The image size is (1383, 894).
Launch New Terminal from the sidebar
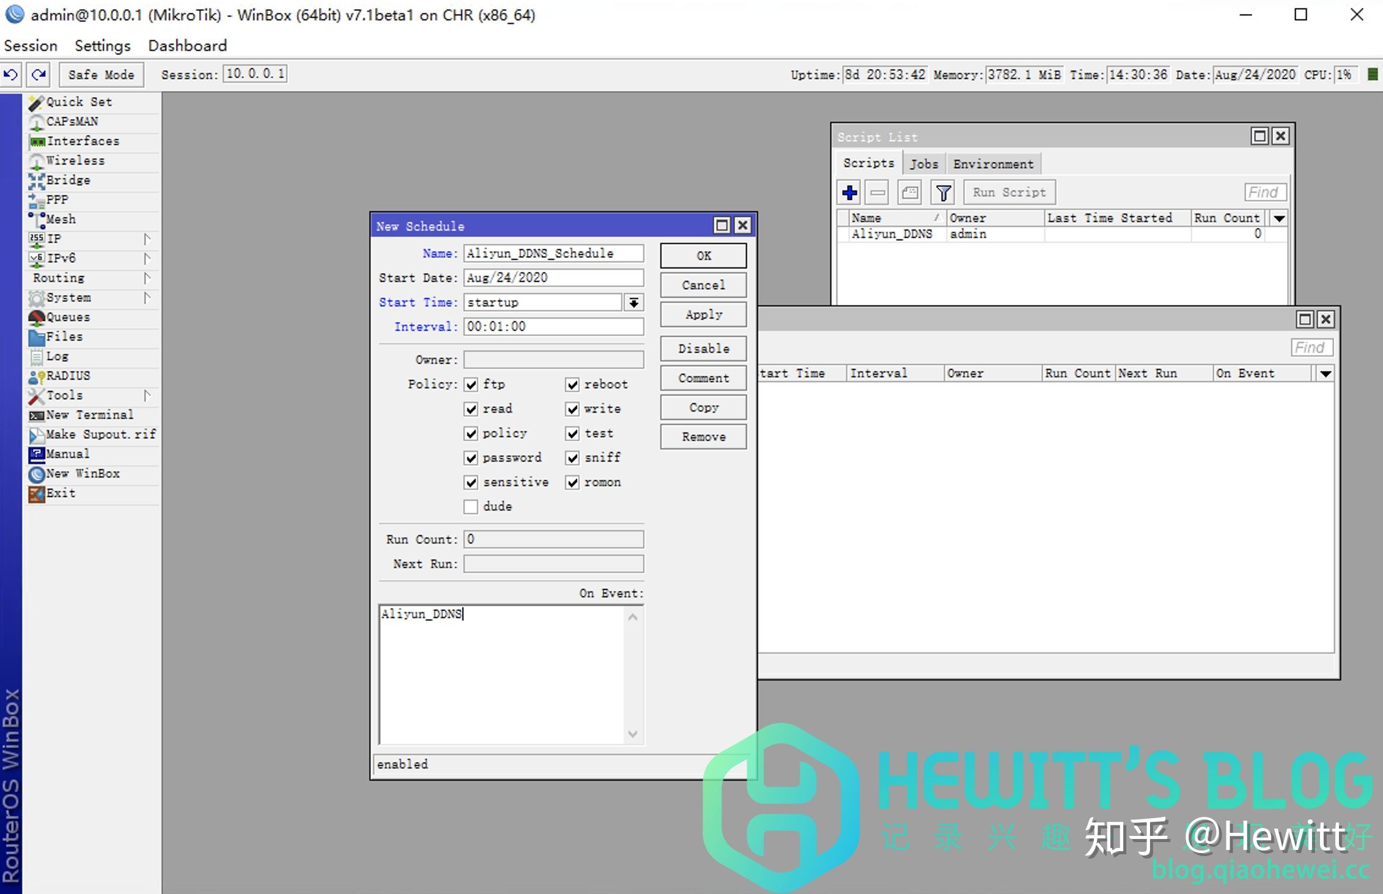coord(93,415)
